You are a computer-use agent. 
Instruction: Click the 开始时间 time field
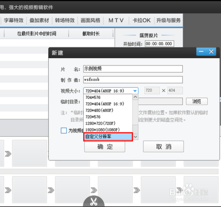160,44
